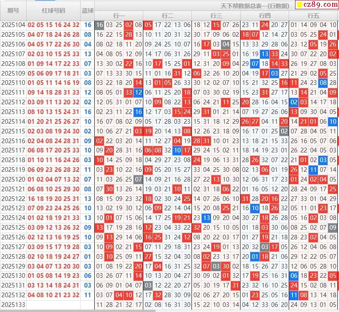Image resolution: width=339 pixels, height=312 pixels.
Task: Click blue ball 12 for issue 2025111
Action: (87, 92)
